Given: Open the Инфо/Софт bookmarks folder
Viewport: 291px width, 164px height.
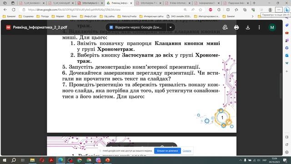Looking at the screenshot, I should [88, 16].
